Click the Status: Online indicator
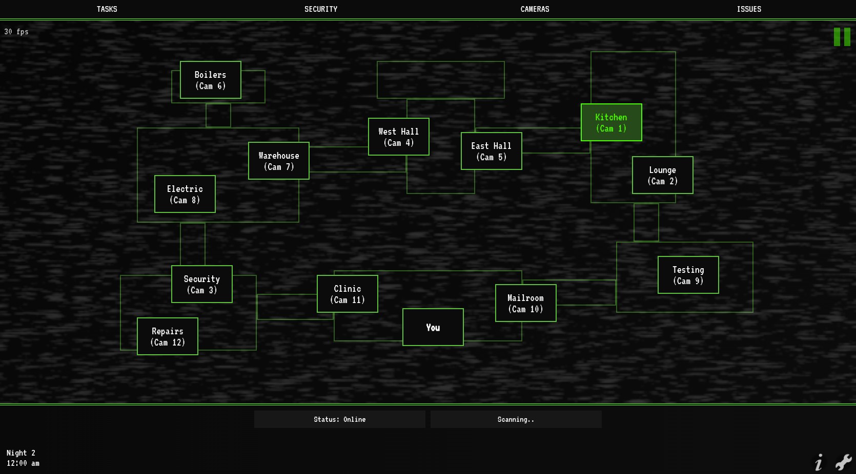856x474 pixels. pos(339,419)
